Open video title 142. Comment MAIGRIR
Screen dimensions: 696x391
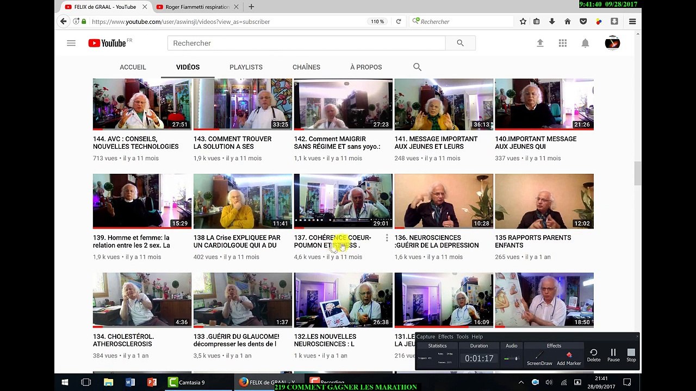pos(337,143)
